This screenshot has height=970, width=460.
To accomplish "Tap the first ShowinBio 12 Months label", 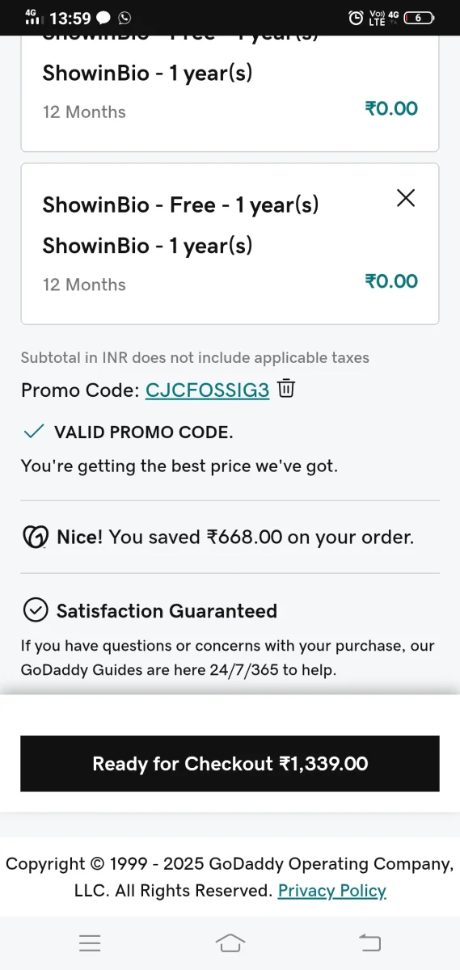I will click(x=84, y=112).
